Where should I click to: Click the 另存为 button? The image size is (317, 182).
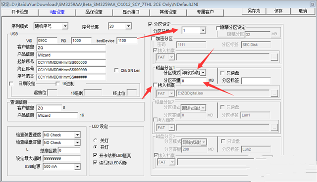[x=254, y=11]
